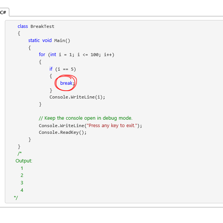The width and height of the screenshot is (223, 223).
Task: Click the '*/' comment closing marker
Action: point(16,198)
